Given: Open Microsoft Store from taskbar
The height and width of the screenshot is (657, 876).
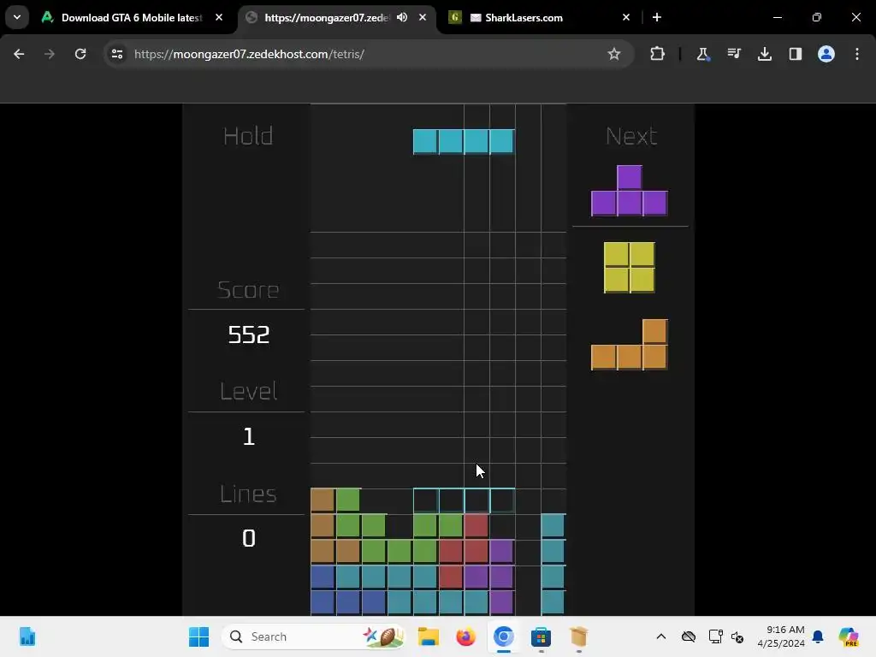Looking at the screenshot, I should coord(541,636).
